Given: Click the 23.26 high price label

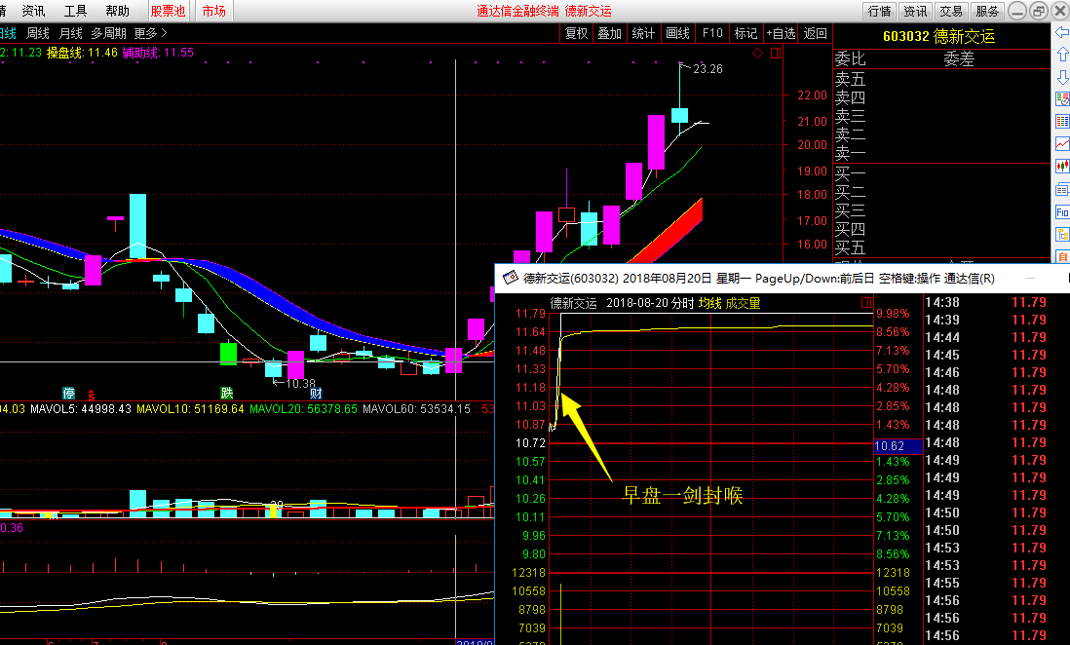Looking at the screenshot, I should pyautogui.click(x=707, y=69).
